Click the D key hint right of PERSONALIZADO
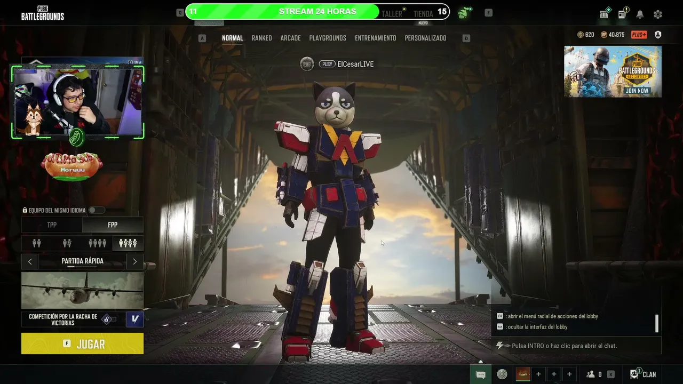This screenshot has width=683, height=384. 466,38
